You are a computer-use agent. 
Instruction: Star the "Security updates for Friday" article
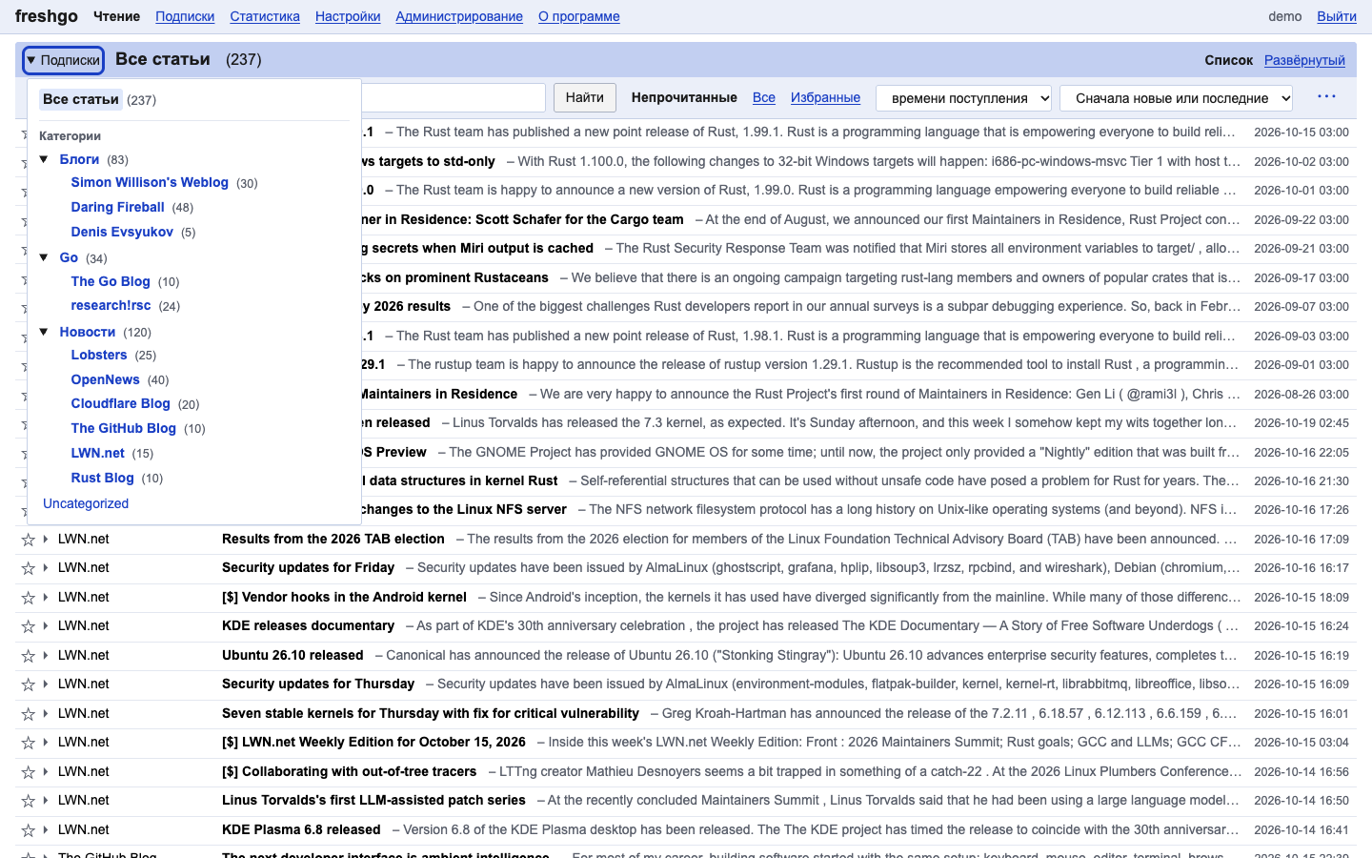coord(29,568)
